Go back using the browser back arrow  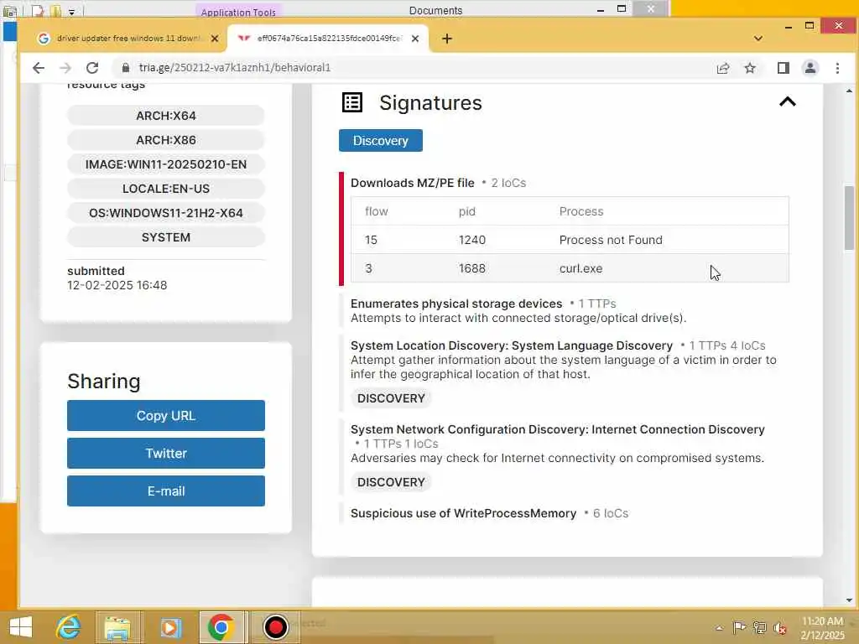39,68
